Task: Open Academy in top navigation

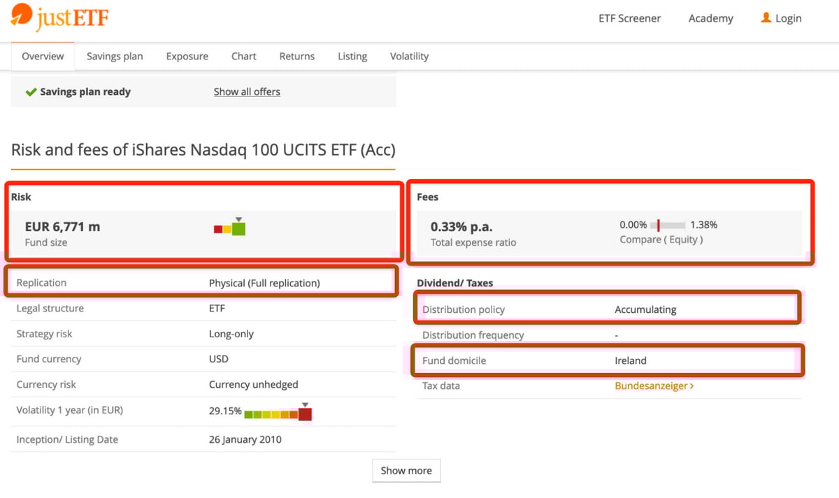Action: [710, 19]
